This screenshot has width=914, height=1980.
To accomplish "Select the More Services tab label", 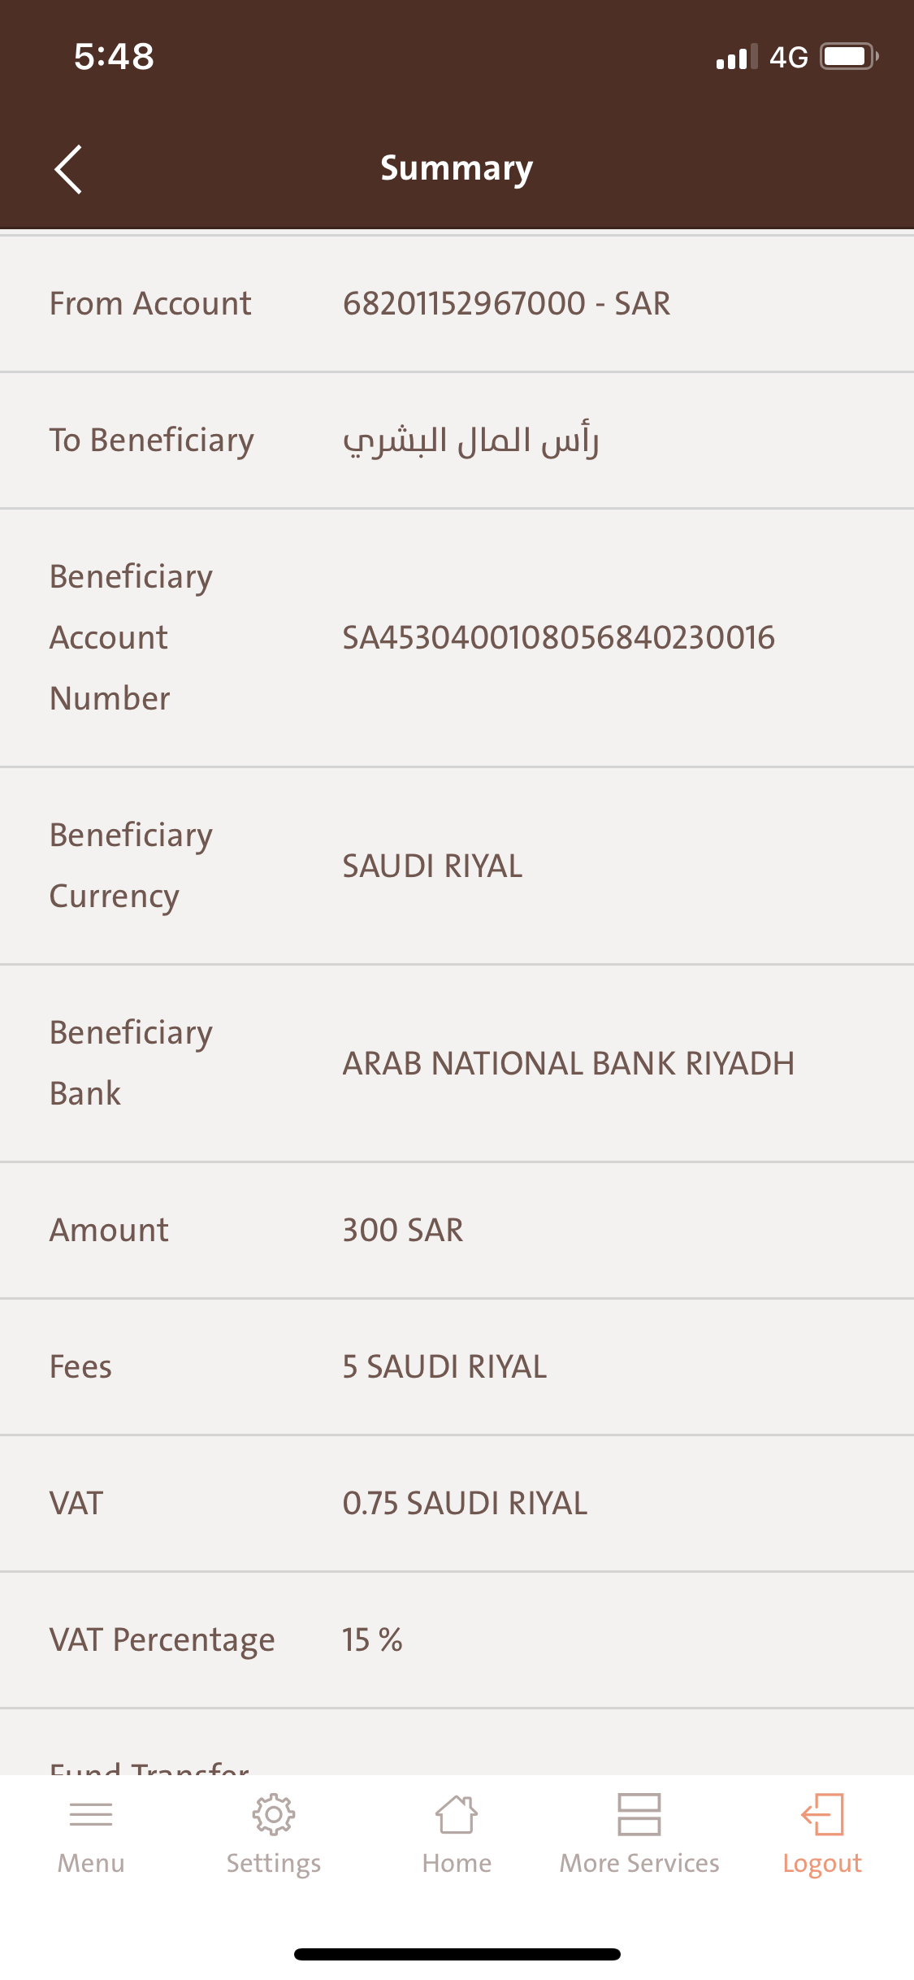I will point(639,1863).
